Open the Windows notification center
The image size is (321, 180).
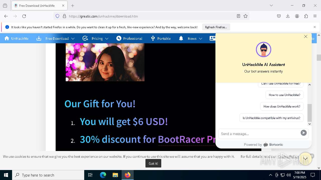[313, 175]
